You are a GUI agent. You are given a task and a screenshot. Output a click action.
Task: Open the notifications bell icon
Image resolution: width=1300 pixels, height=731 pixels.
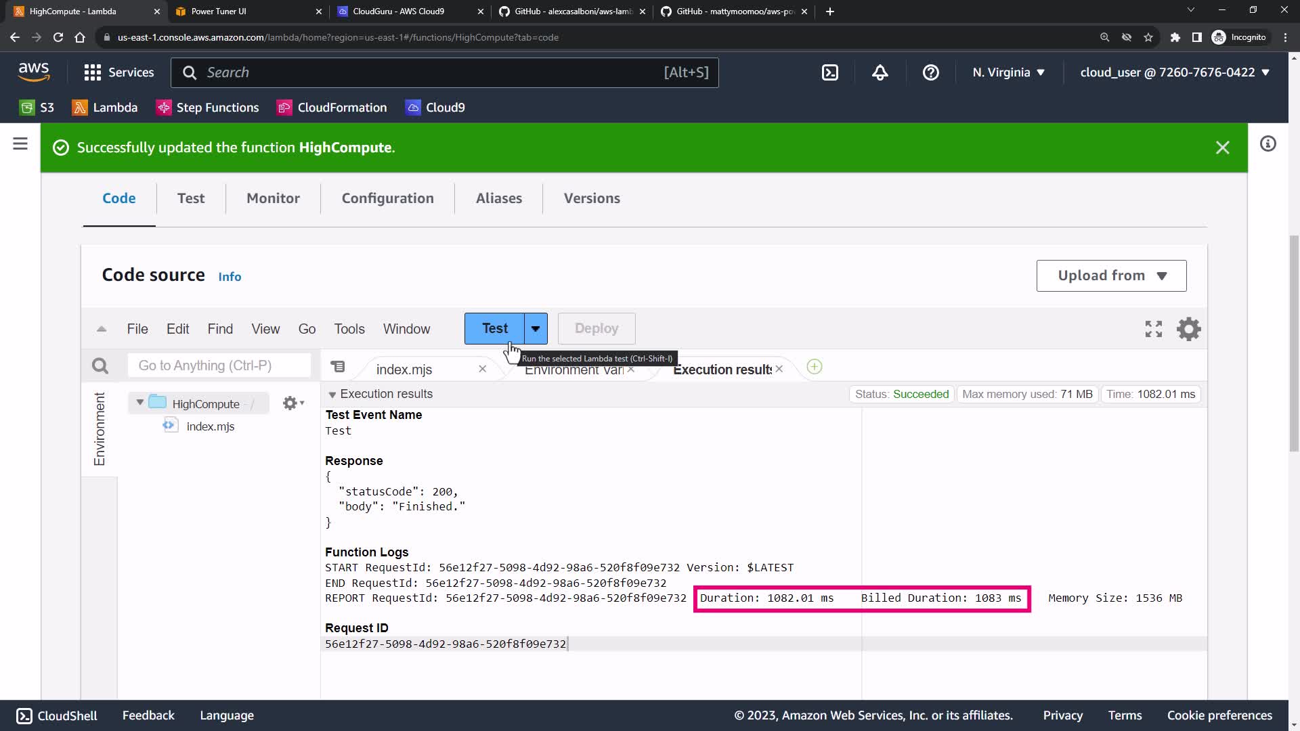880,72
